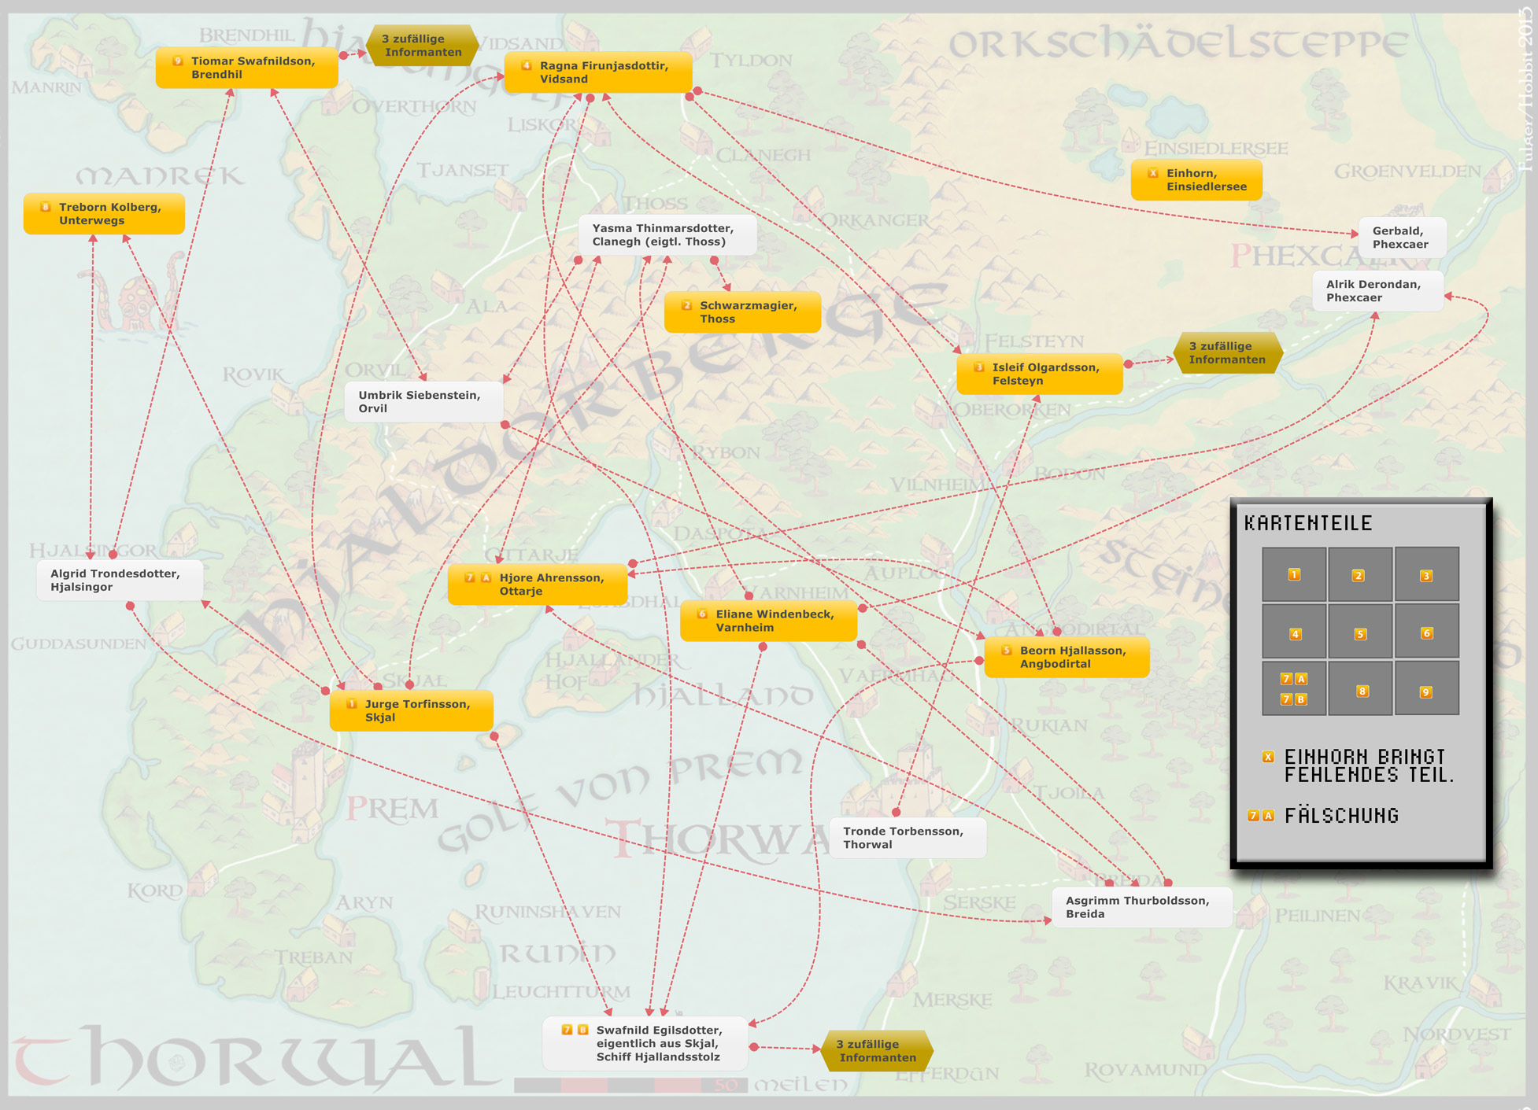1538x1110 pixels.
Task: Click map piece 1 in Kartenteile grid
Action: [x=1294, y=574]
